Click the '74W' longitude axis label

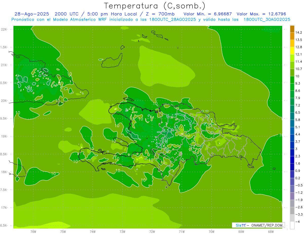pos(93,231)
